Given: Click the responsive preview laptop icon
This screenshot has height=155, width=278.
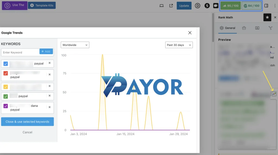Looking at the screenshot, I should coord(162,6).
